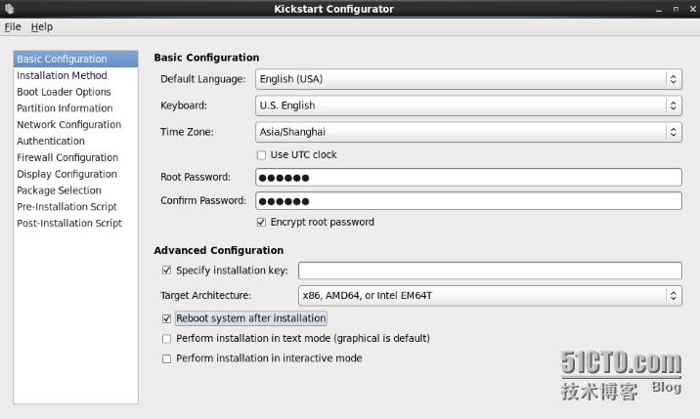The image size is (700, 419).
Task: Toggle Reboot system after installation
Action: click(x=166, y=318)
